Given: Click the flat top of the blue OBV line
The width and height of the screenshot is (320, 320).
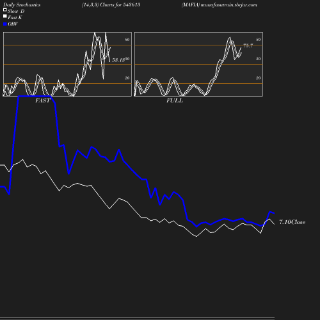Looking at the screenshot, I should [35, 97].
